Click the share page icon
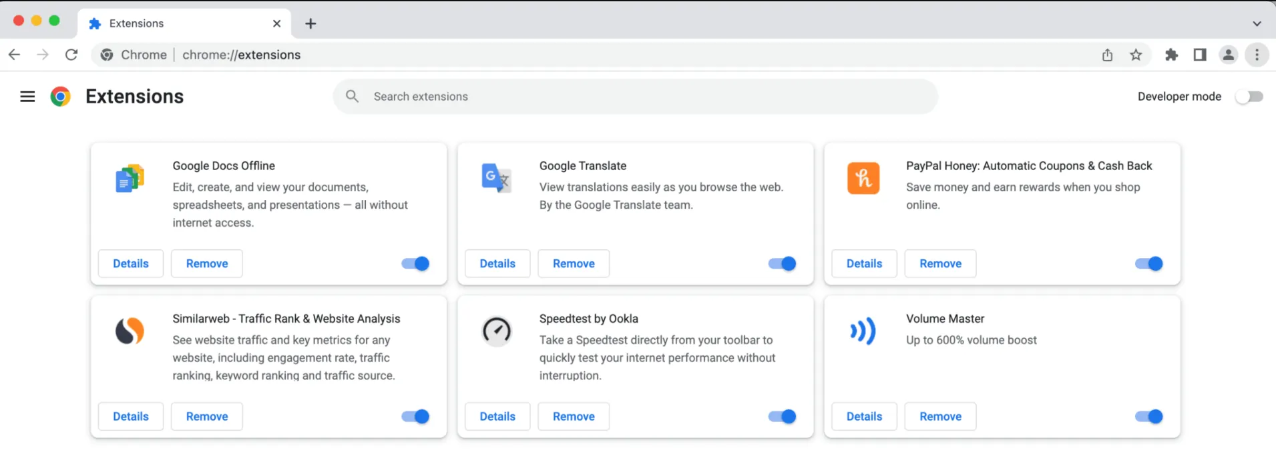Screen dimensions: 1276x454 (x=1107, y=55)
